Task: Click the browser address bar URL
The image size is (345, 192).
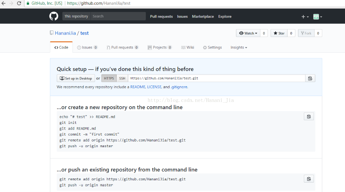Action: [98, 3]
